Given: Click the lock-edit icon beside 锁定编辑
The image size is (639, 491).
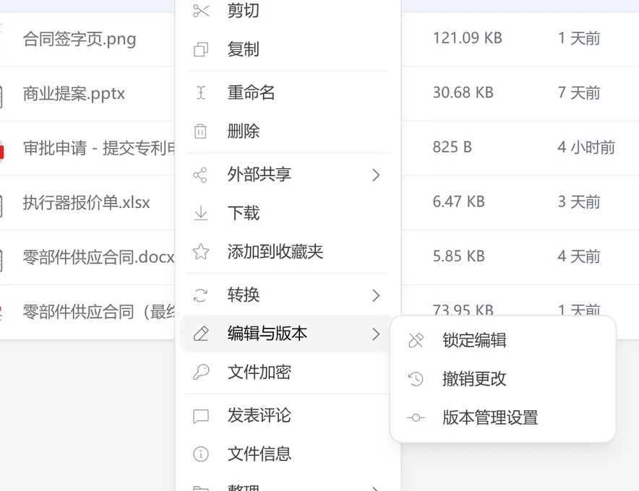Looking at the screenshot, I should coord(416,340).
